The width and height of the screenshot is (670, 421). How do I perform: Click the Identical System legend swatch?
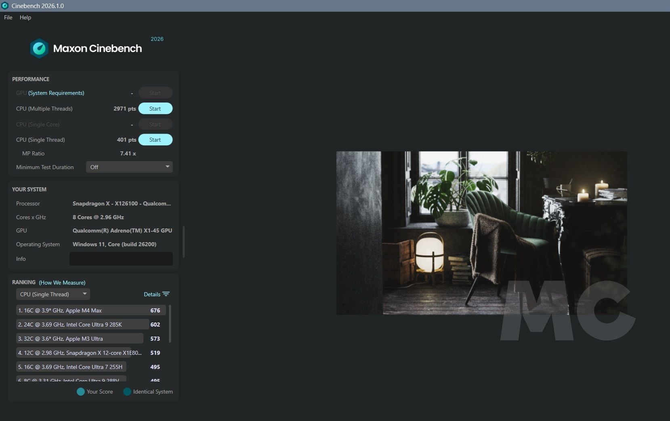coord(127,392)
